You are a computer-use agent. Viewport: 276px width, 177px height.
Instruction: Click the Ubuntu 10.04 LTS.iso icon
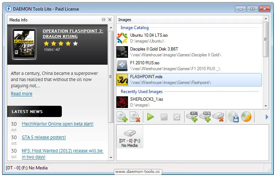coord(122,38)
